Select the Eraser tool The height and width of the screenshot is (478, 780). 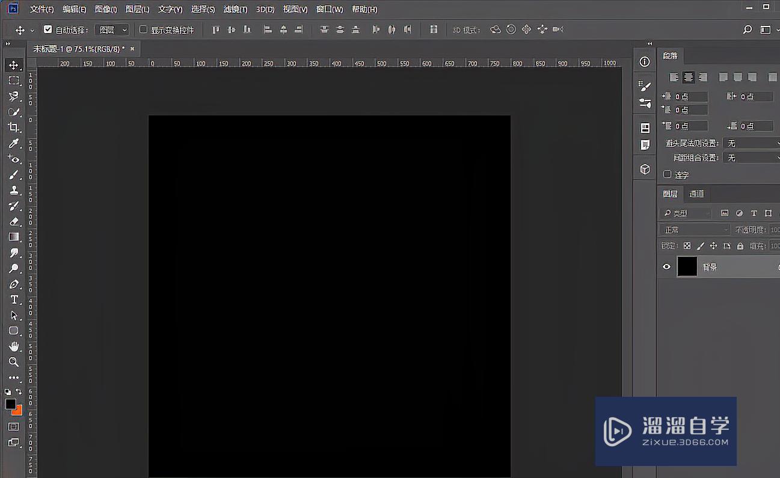click(13, 221)
